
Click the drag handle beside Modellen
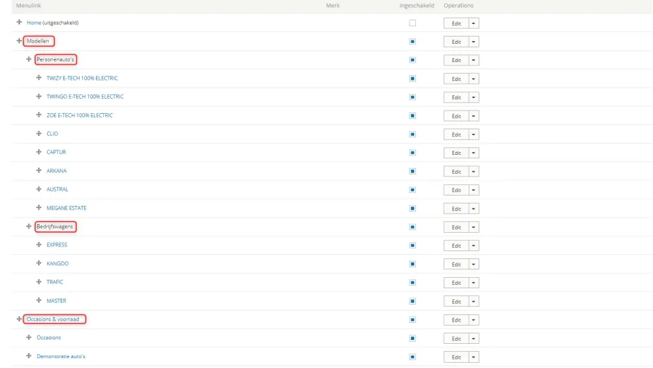(19, 41)
